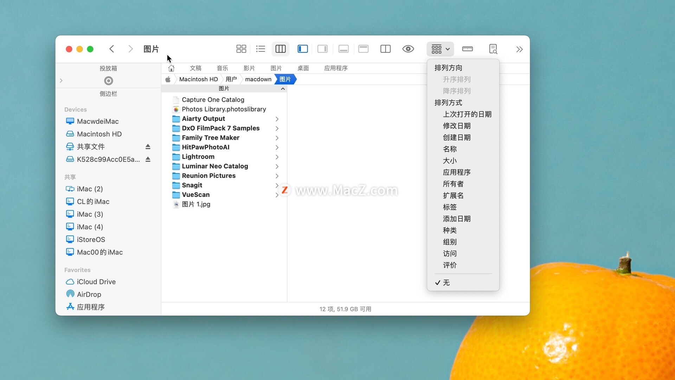The height and width of the screenshot is (380, 675).
Task: Go forward with the right chevron
Action: (130, 49)
